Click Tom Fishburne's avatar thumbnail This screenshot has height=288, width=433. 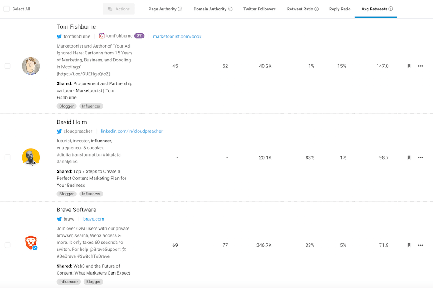coord(31,66)
